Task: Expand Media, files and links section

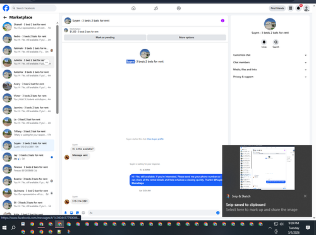Action: 270,70
